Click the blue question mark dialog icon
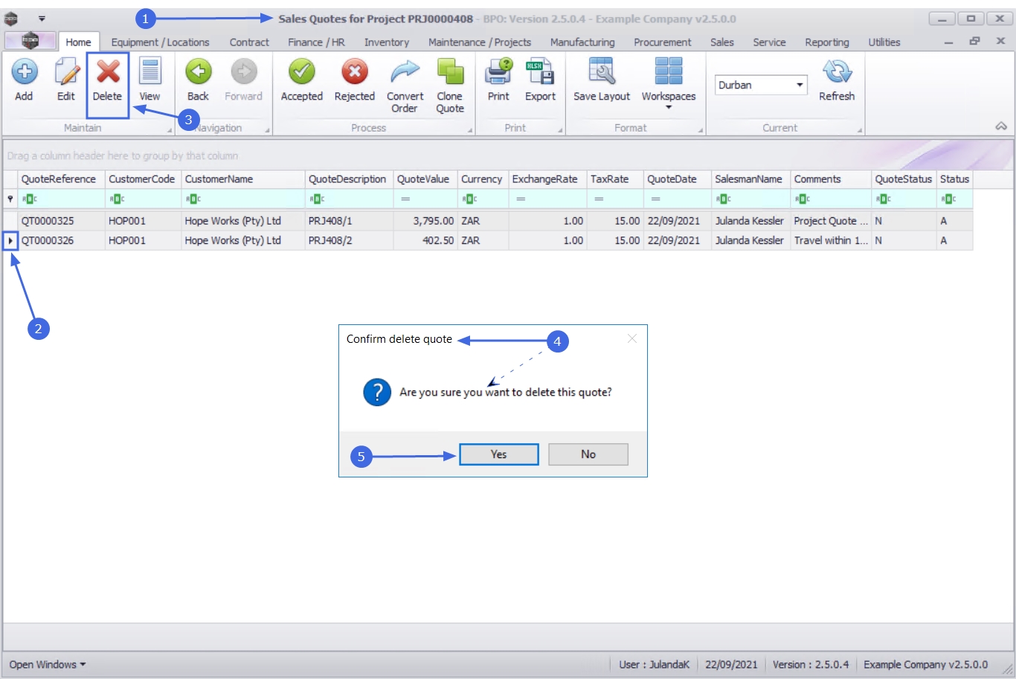 click(377, 392)
